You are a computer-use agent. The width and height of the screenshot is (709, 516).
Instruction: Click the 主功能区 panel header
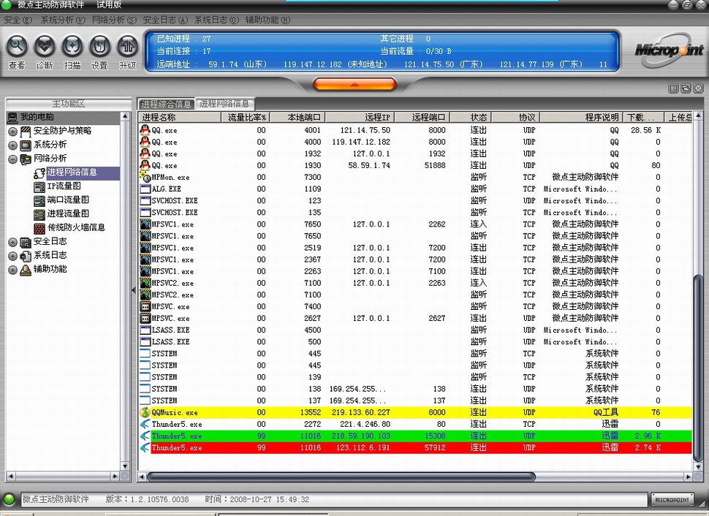(68, 104)
